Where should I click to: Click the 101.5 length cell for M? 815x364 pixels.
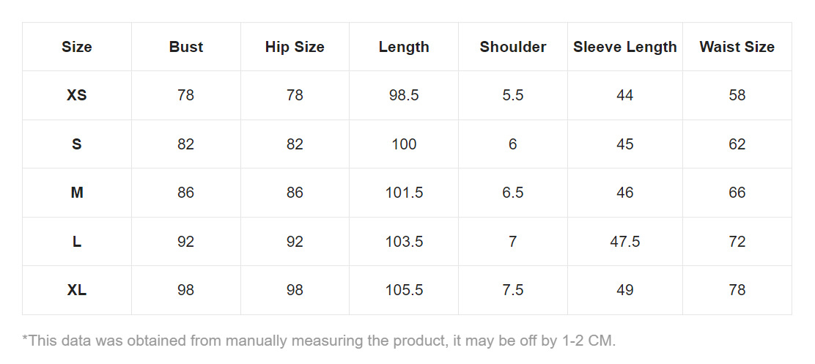point(404,193)
